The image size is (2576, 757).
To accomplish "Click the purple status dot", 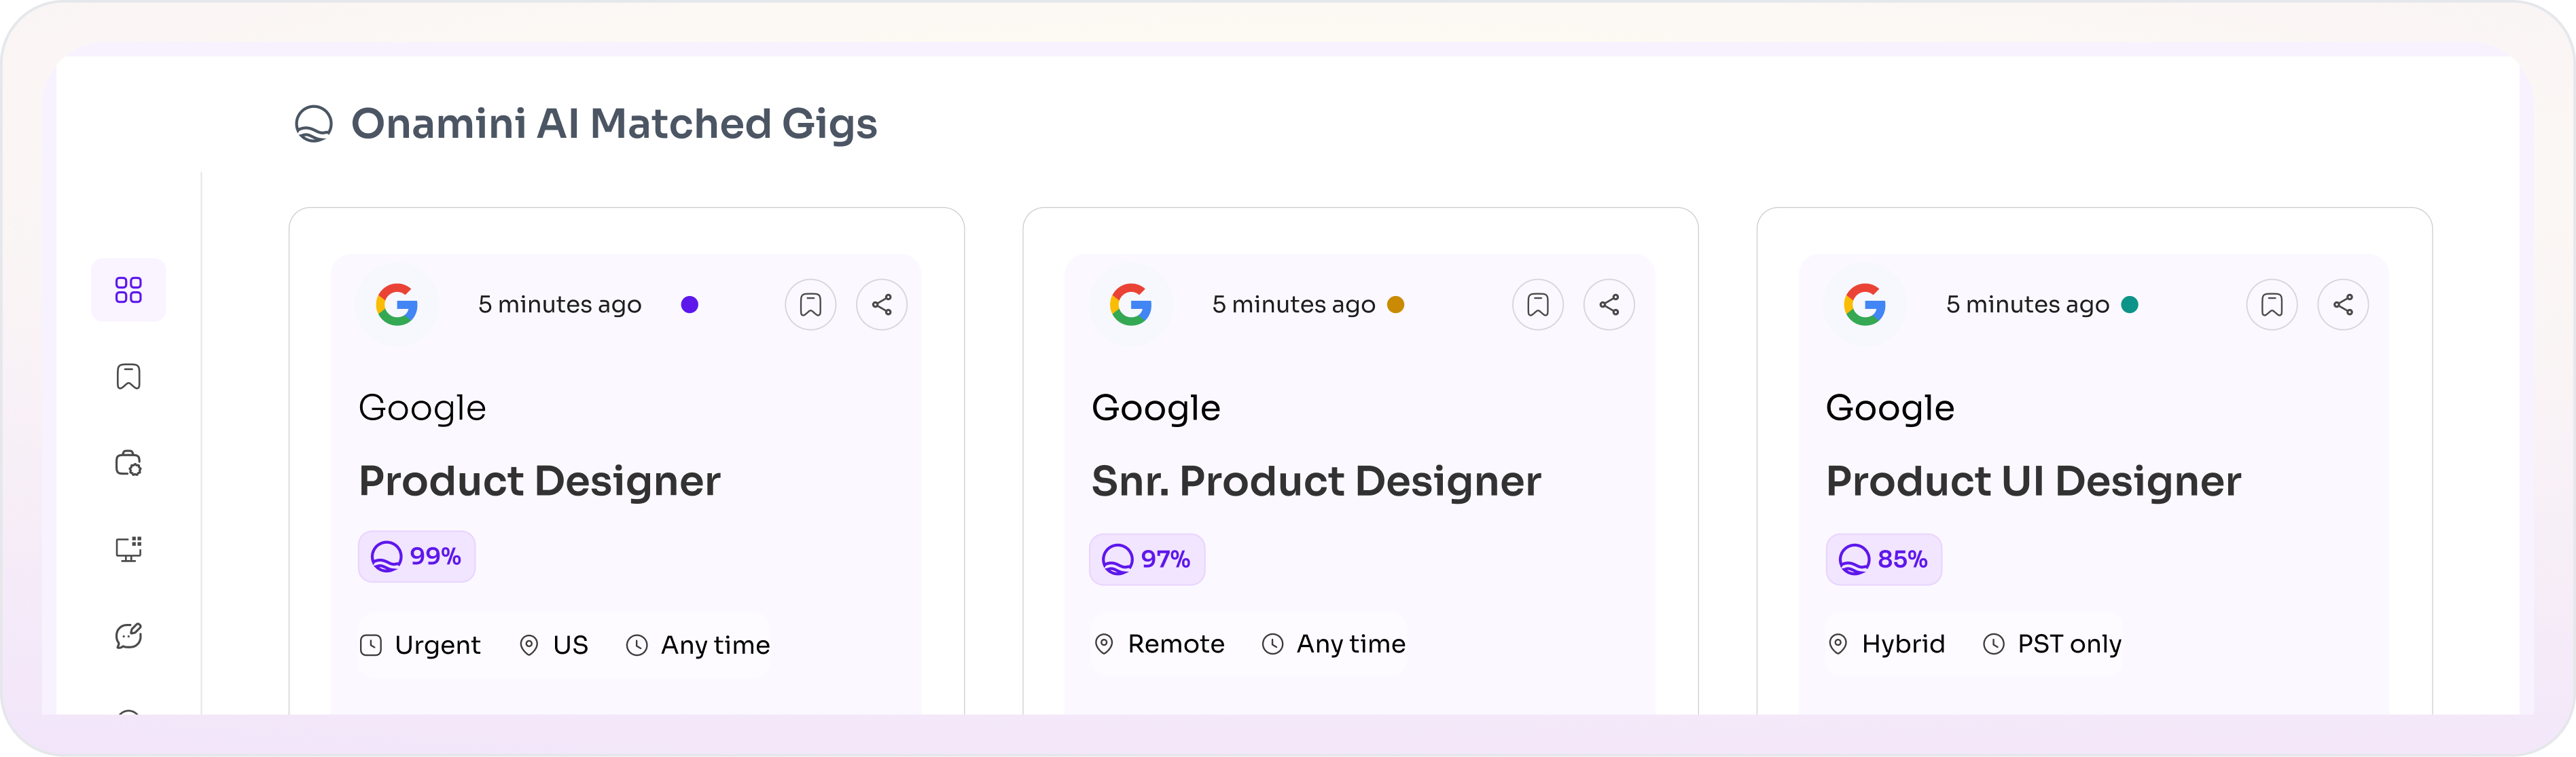I will click(x=689, y=305).
